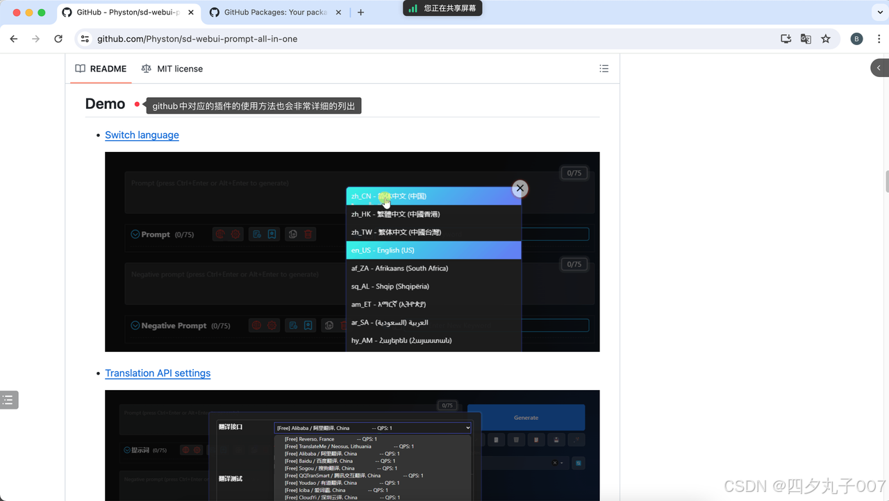Click the install app icon in address bar
This screenshot has height=501, width=889.
tap(786, 39)
